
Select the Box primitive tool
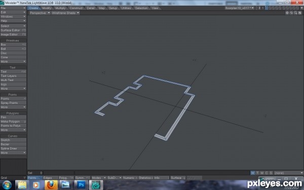pyautogui.click(x=13, y=45)
